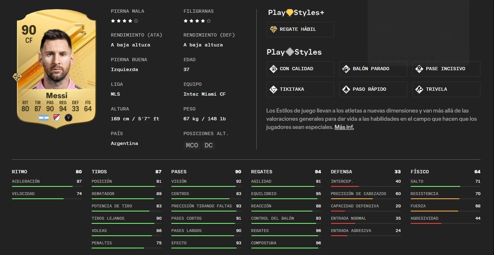494x255 pixels.
Task: Select the Balón Parado playstyle icon
Action: click(346, 69)
